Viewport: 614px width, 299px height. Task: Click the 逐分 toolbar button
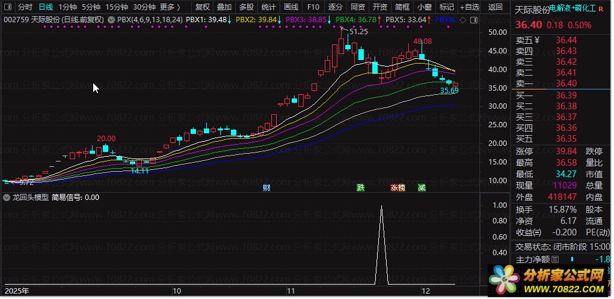pyautogui.click(x=335, y=7)
